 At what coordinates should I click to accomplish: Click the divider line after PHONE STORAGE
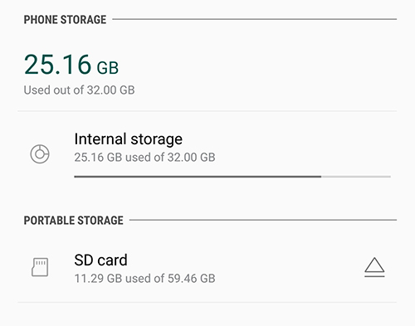pyautogui.click(x=255, y=19)
